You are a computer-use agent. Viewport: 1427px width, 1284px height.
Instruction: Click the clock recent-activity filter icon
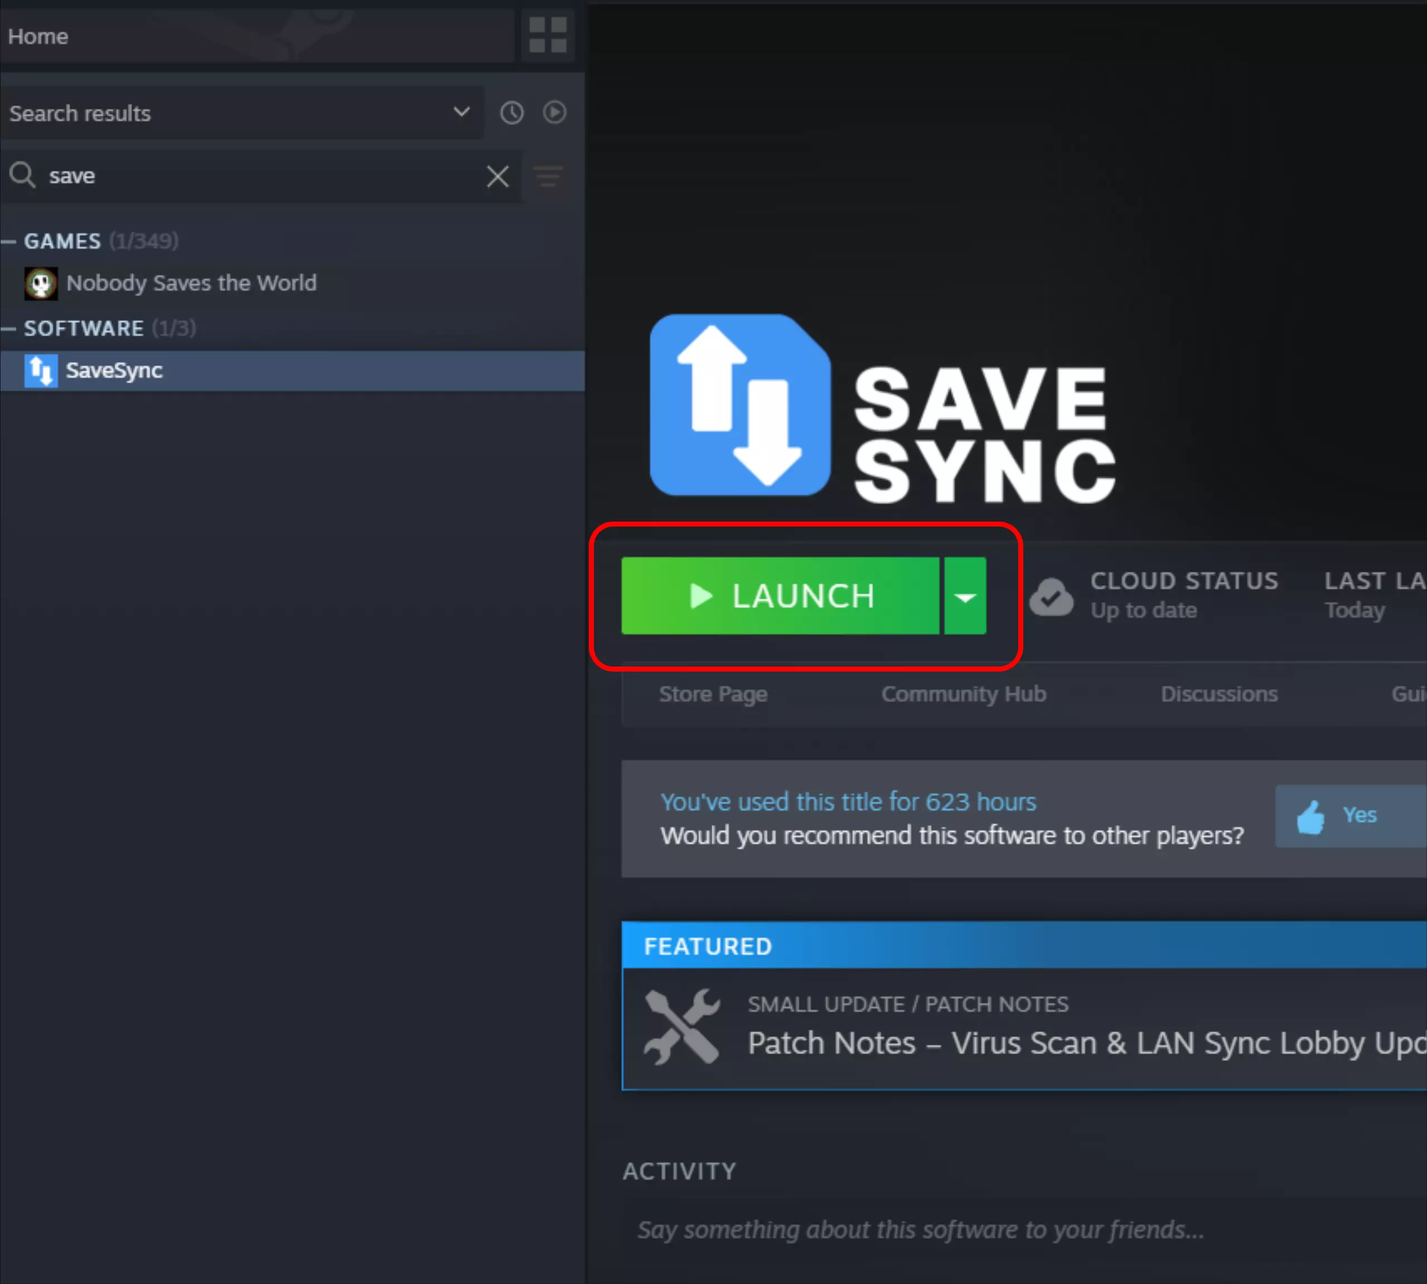point(511,113)
